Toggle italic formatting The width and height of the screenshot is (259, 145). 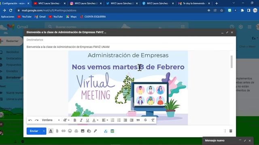[x=81, y=120]
